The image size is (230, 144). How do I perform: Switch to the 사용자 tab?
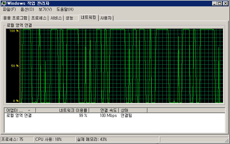(106, 18)
